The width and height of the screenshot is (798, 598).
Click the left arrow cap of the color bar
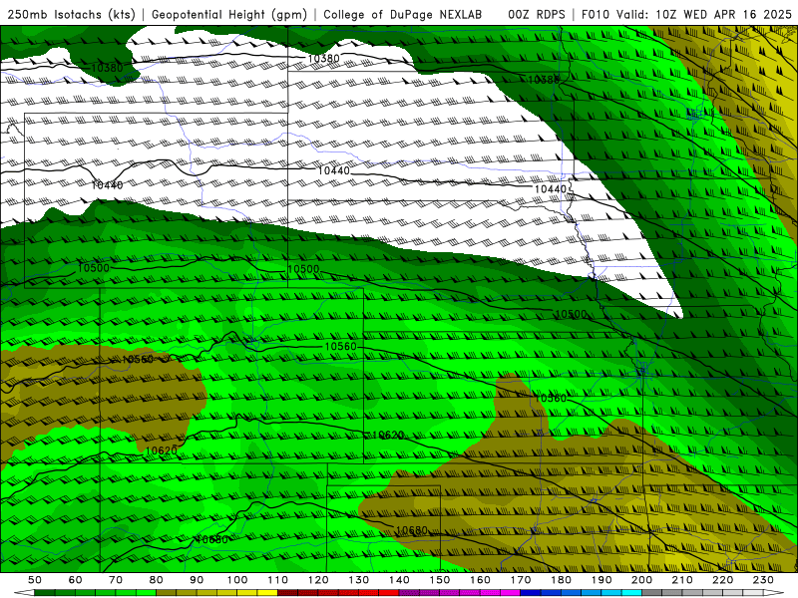tap(24, 592)
